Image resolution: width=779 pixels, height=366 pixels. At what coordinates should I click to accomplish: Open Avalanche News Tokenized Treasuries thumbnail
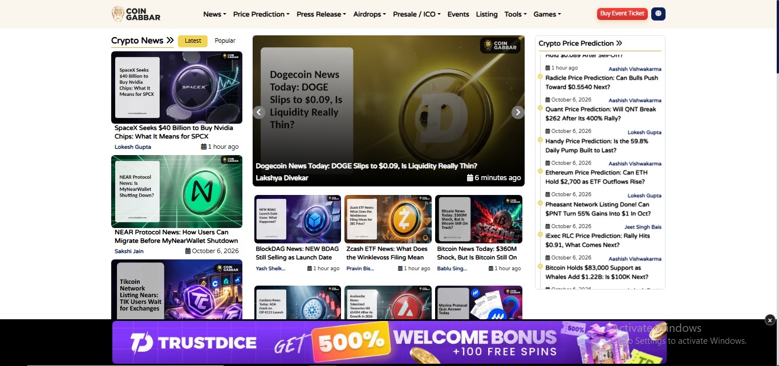388,302
